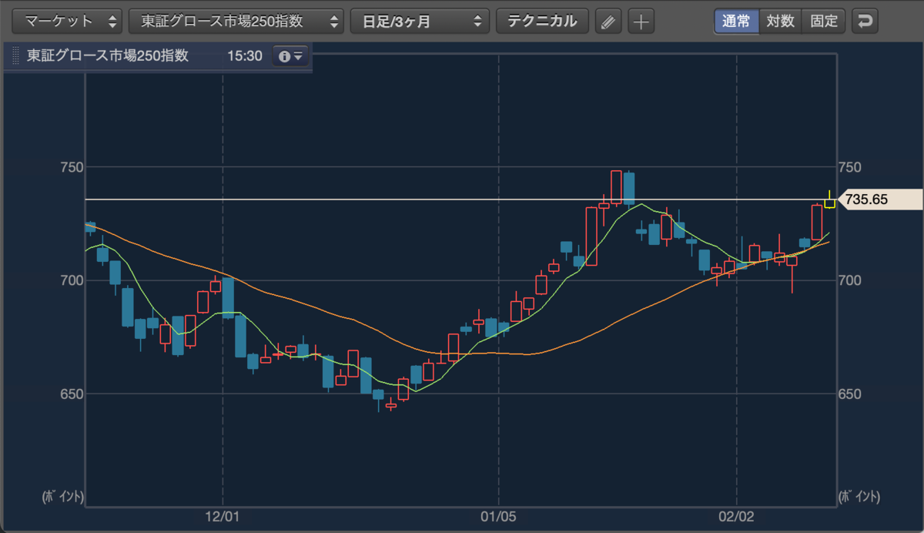Open the info dropdown beside 15:30
Viewport: 924px width, 533px height.
coord(291,56)
